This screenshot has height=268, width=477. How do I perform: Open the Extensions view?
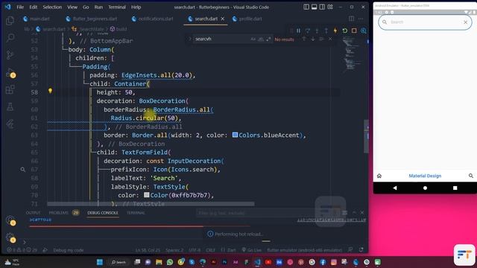point(10,89)
